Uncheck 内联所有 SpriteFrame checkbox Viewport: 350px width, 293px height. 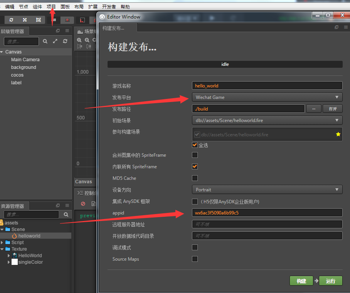(195, 167)
